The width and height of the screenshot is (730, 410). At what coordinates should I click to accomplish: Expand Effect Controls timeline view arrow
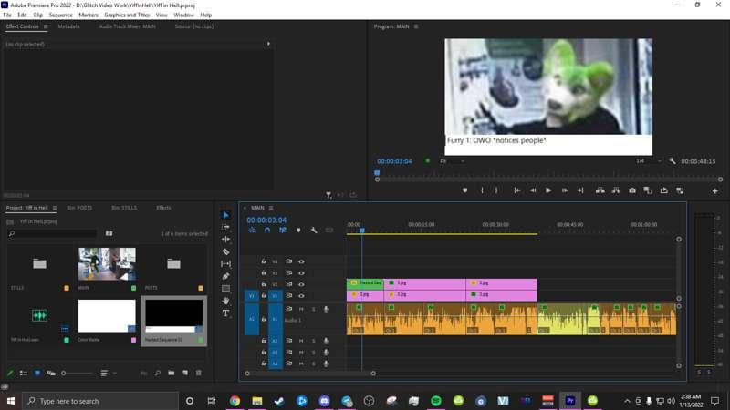click(268, 44)
